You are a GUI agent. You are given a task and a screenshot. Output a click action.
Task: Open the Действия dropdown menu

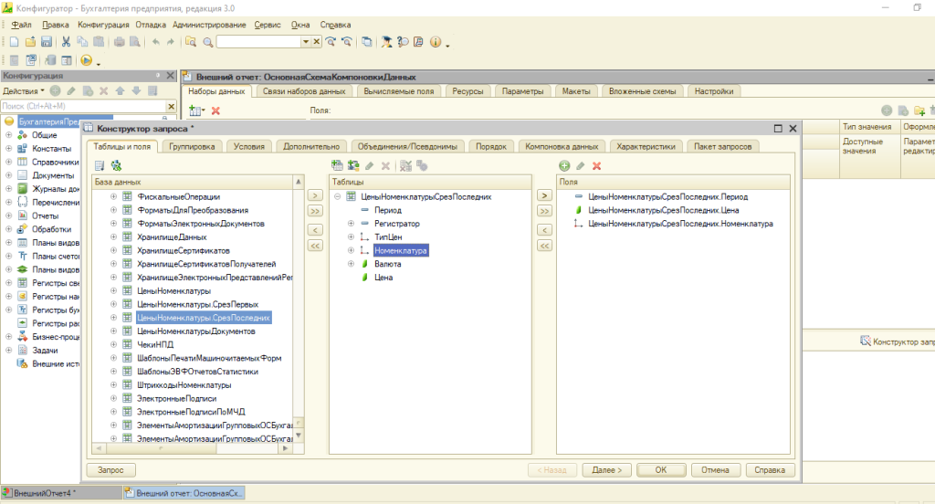pyautogui.click(x=23, y=91)
